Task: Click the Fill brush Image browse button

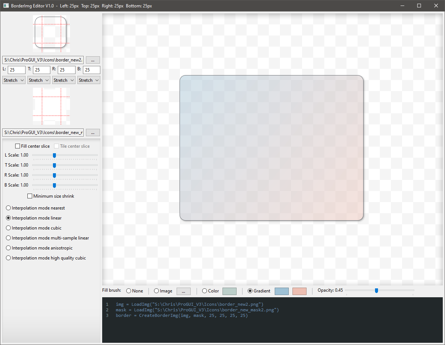Action: (x=184, y=291)
